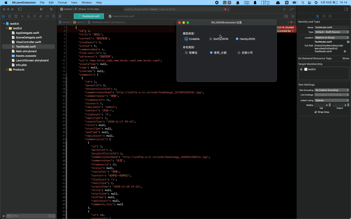Jump to the previous issue arrow
This screenshot has width=351, height=219.
coord(288,22)
